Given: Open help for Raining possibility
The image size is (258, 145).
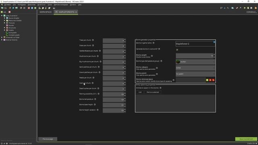Looking at the screenshot, I should click(x=98, y=94).
